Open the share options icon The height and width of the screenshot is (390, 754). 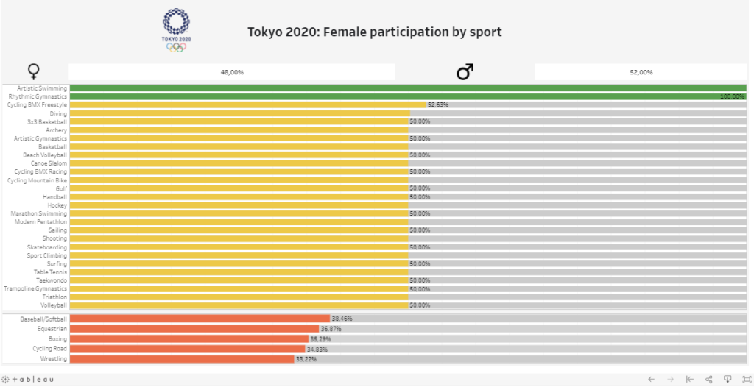(708, 379)
